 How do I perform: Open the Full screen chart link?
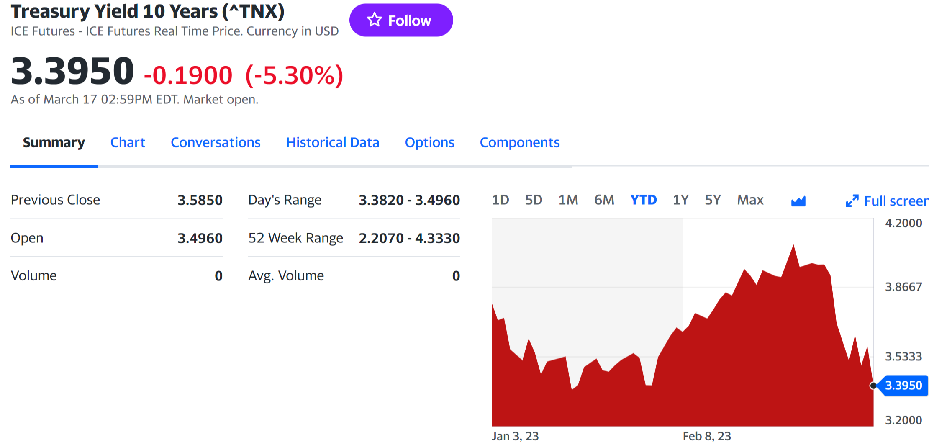(896, 201)
